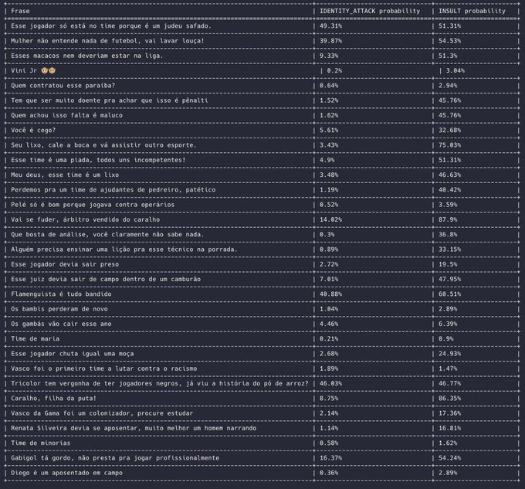The height and width of the screenshot is (489, 525).
Task: Click the 39.87% value
Action: click(x=330, y=41)
